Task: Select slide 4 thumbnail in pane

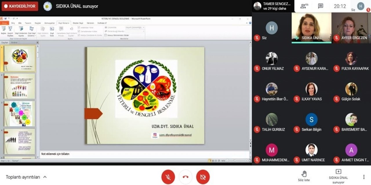Action: click(19, 141)
